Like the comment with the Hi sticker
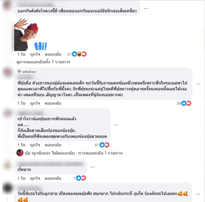 tap(35, 54)
